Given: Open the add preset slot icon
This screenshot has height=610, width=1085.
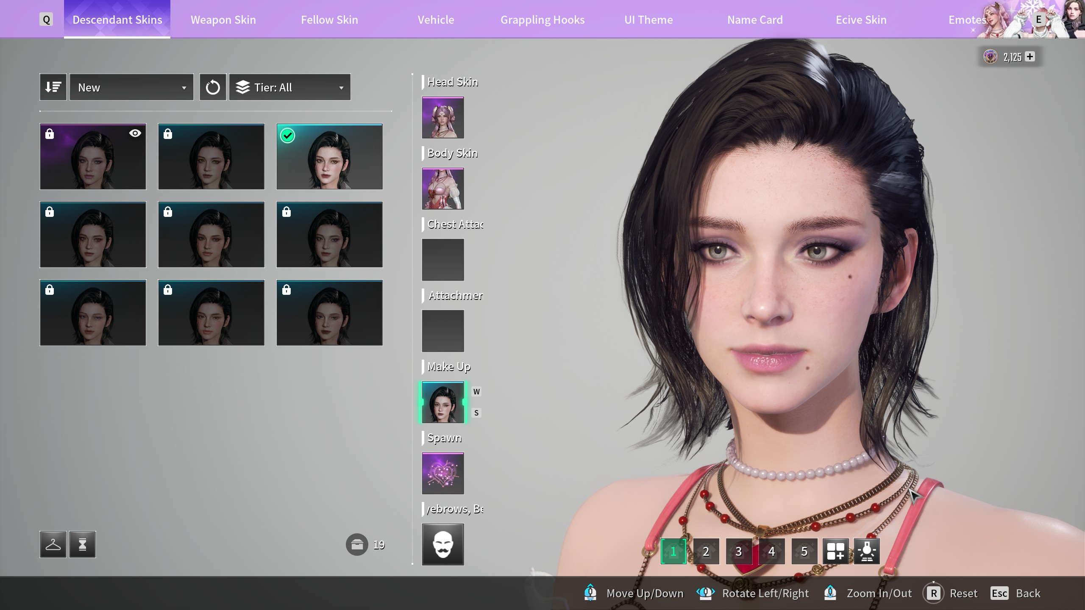Looking at the screenshot, I should pyautogui.click(x=835, y=551).
